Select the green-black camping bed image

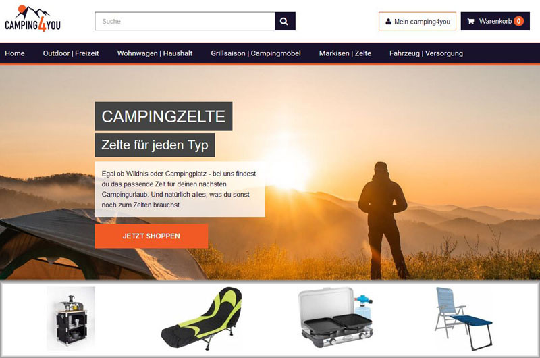pyautogui.click(x=201, y=319)
